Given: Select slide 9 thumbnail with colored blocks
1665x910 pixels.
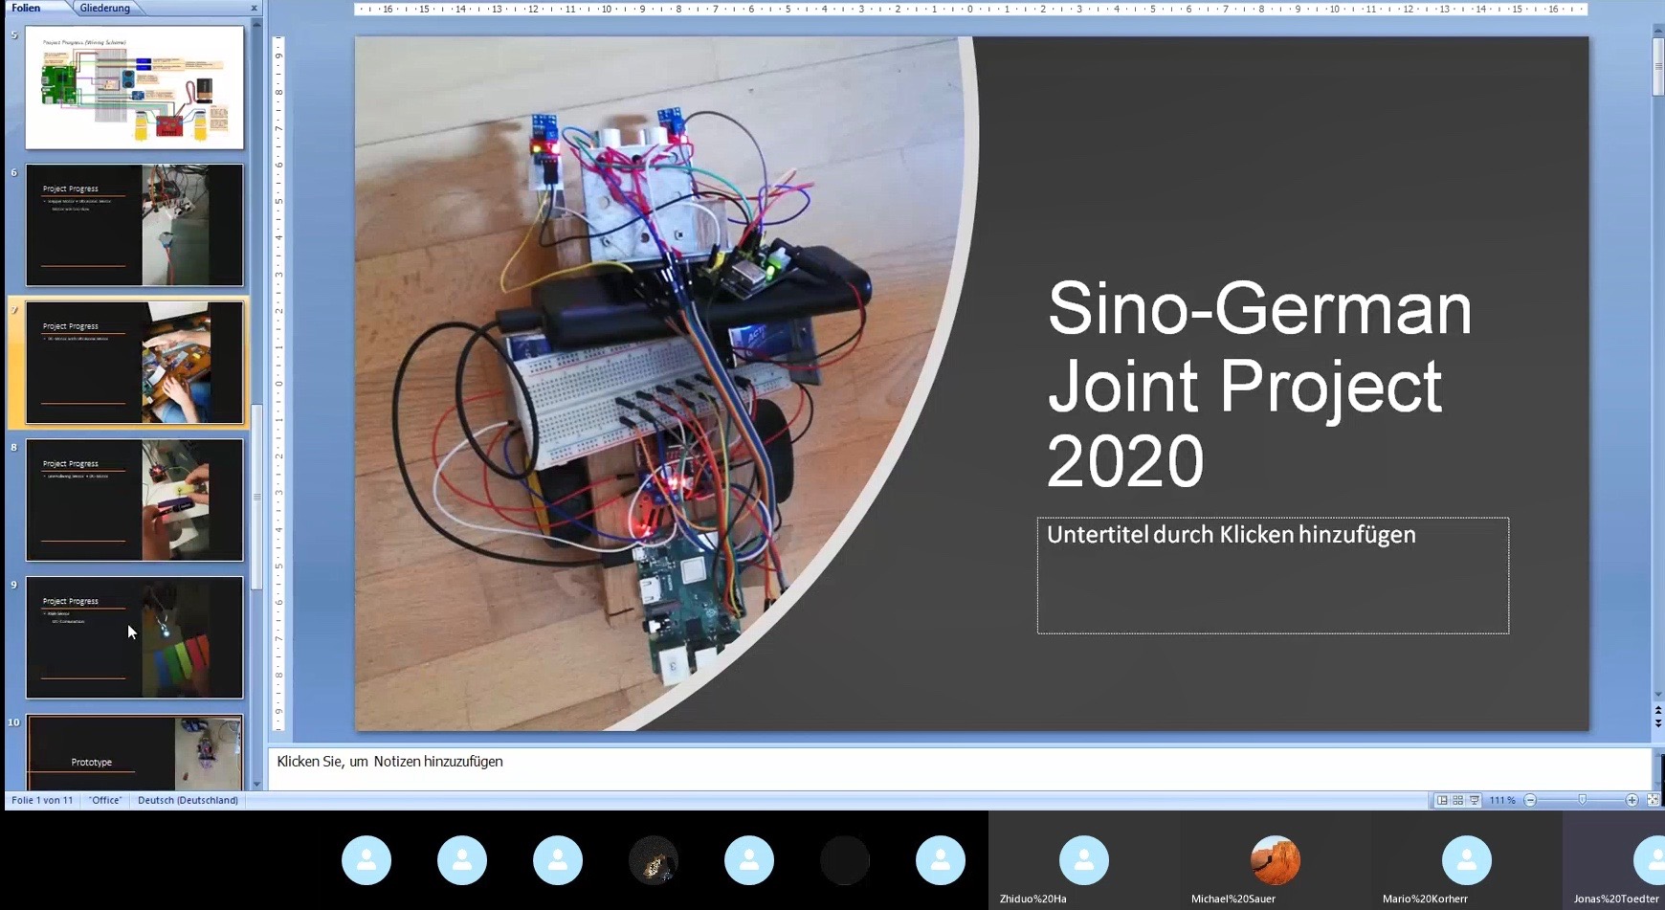Looking at the screenshot, I should (x=134, y=637).
